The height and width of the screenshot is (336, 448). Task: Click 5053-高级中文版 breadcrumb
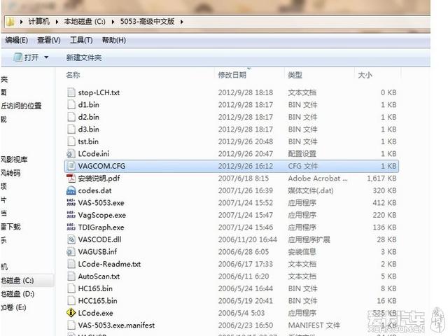pos(147,22)
